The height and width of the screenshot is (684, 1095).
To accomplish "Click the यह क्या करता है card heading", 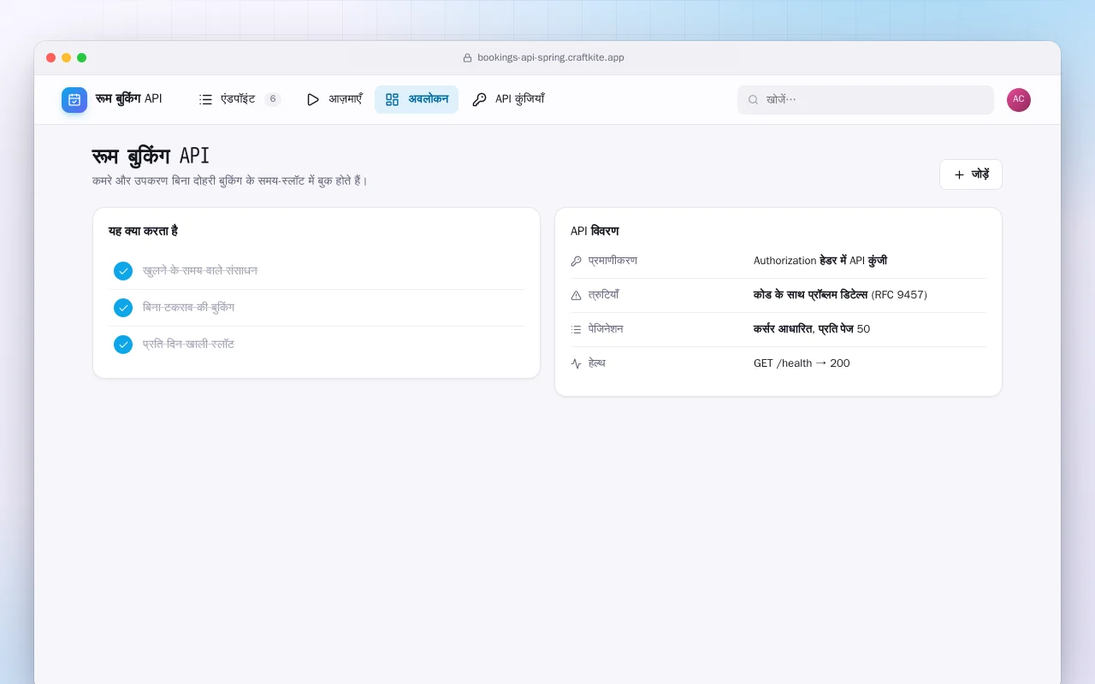I will [143, 231].
